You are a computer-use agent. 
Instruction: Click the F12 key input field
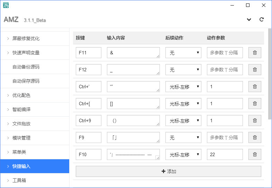[x=88, y=70]
